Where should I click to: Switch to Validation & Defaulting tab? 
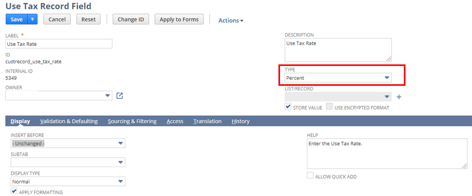[69, 121]
